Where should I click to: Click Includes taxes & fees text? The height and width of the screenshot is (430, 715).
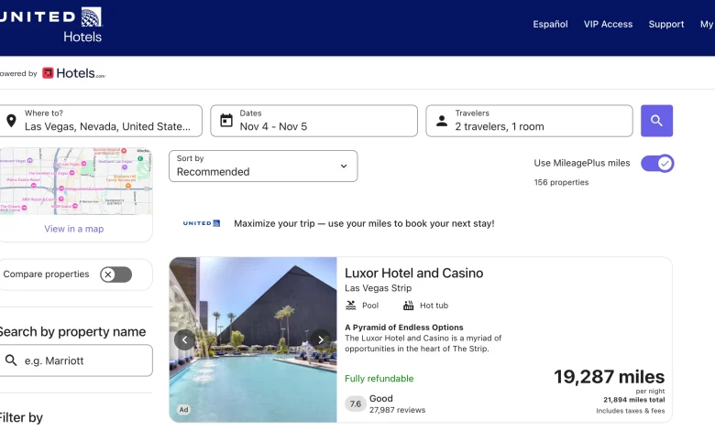coord(630,411)
